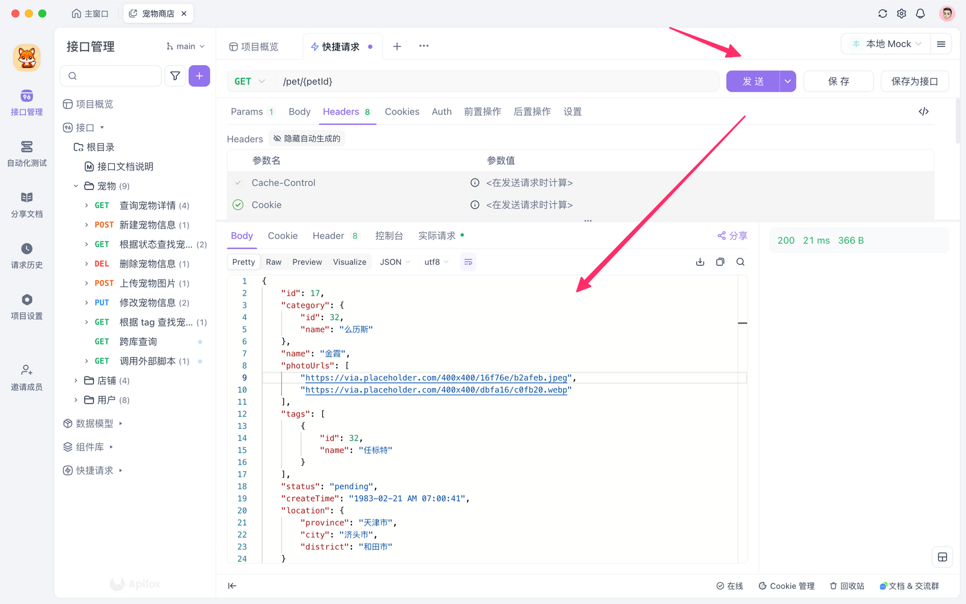Download the response body
Screen dimensions: 966x604
coord(700,261)
